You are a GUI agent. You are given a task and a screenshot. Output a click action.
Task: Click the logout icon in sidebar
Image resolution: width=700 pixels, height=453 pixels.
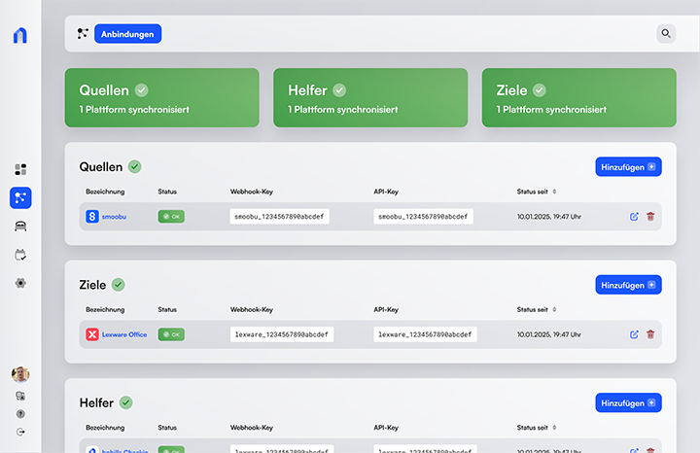tap(20, 432)
